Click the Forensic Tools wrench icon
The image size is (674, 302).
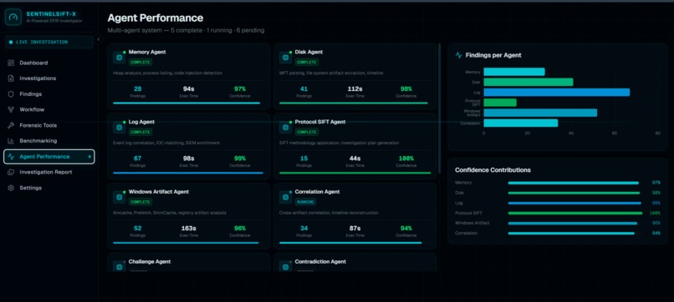point(11,125)
